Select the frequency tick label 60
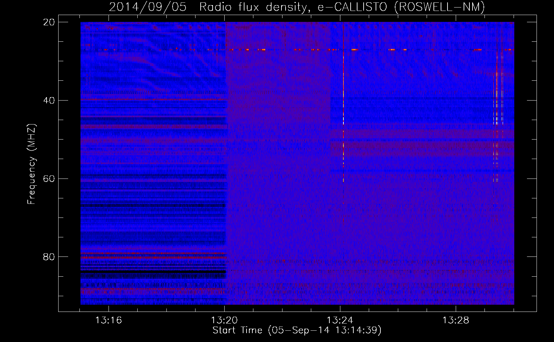This screenshot has width=554, height=342. [x=49, y=179]
